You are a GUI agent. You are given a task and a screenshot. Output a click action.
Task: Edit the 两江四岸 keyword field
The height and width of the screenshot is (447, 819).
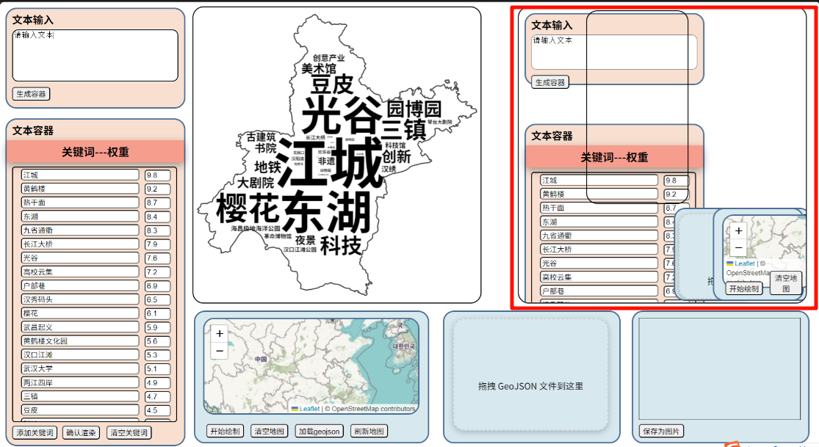click(80, 382)
